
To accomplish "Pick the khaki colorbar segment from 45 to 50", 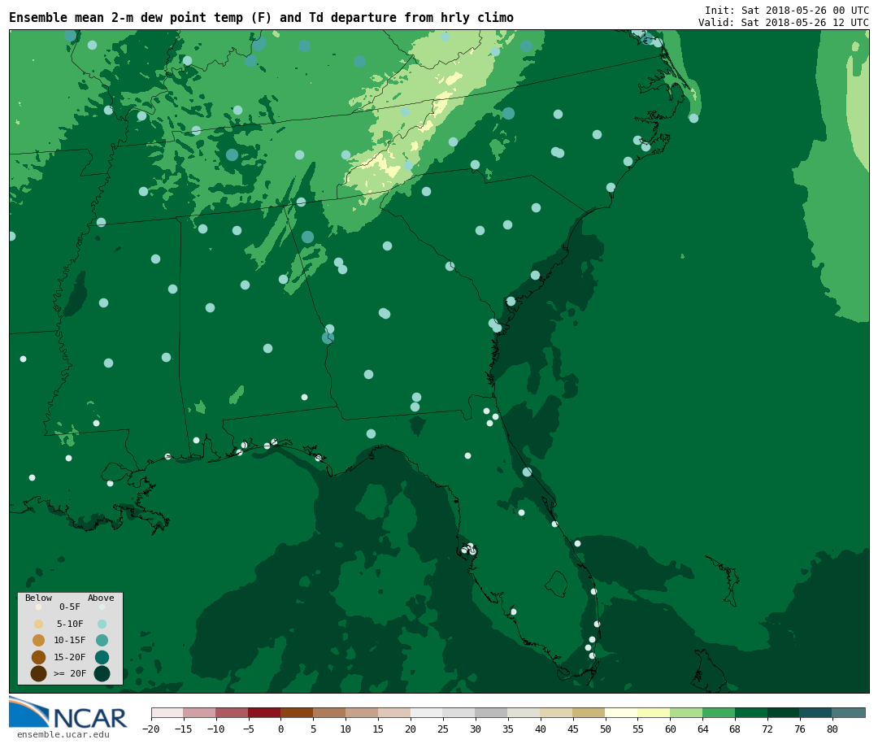I will 589,712.
